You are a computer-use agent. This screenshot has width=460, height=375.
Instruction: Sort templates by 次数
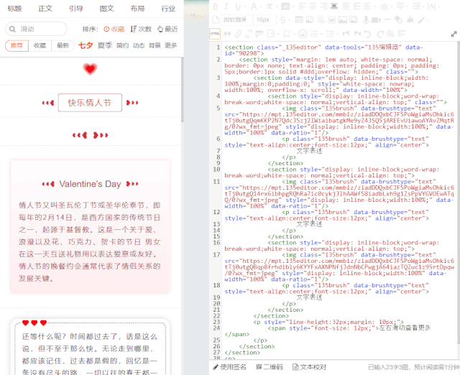[x=141, y=29]
